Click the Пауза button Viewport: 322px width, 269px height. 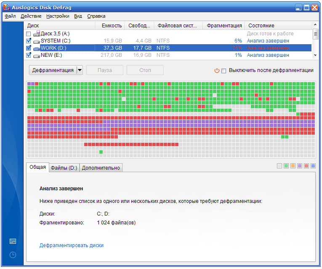tap(105, 70)
